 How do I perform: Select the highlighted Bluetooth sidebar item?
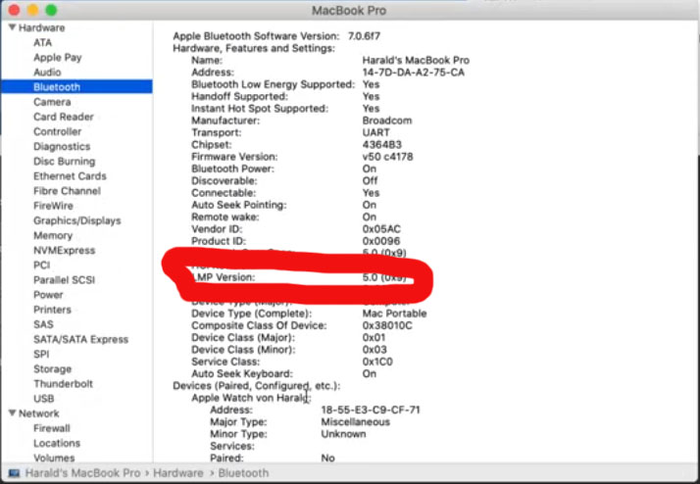point(76,87)
